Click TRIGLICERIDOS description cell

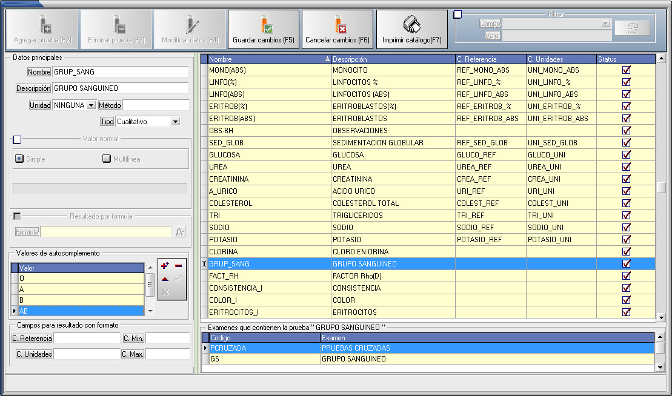[x=393, y=216]
